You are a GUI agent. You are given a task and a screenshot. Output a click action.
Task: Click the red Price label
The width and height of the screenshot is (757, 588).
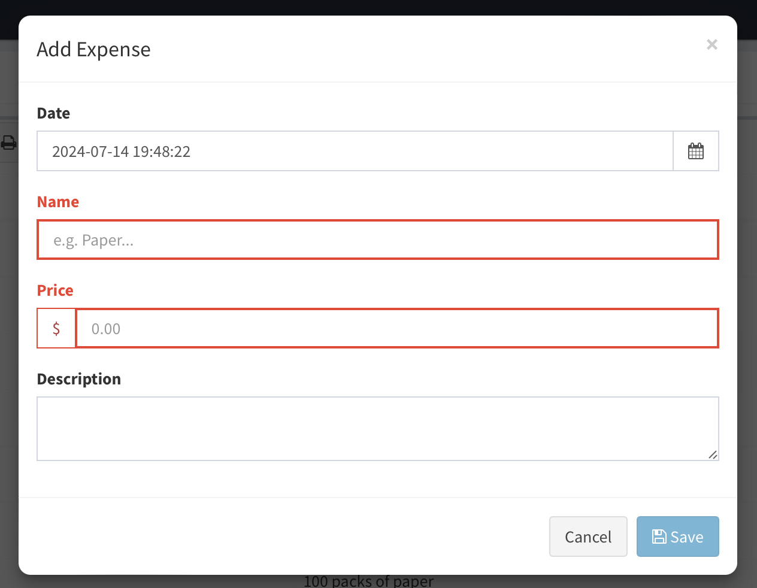pyautogui.click(x=55, y=290)
